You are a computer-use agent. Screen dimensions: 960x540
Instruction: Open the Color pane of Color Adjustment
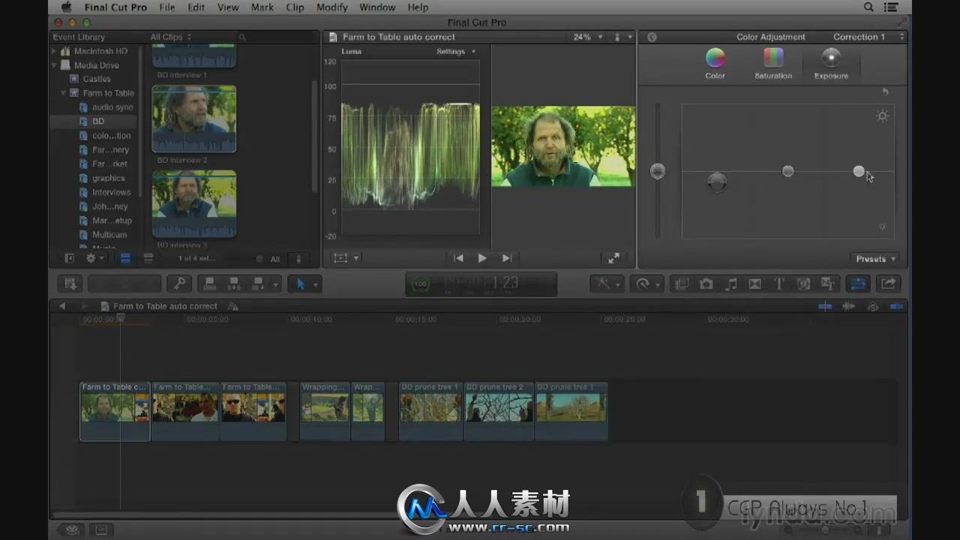click(x=715, y=64)
